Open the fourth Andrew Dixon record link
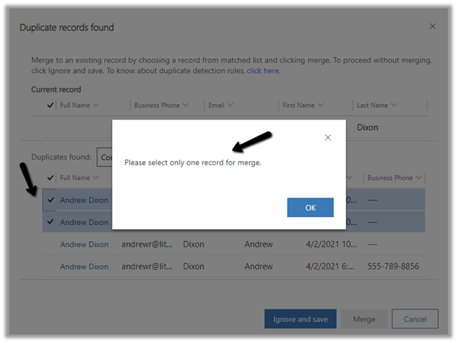 [x=84, y=266]
